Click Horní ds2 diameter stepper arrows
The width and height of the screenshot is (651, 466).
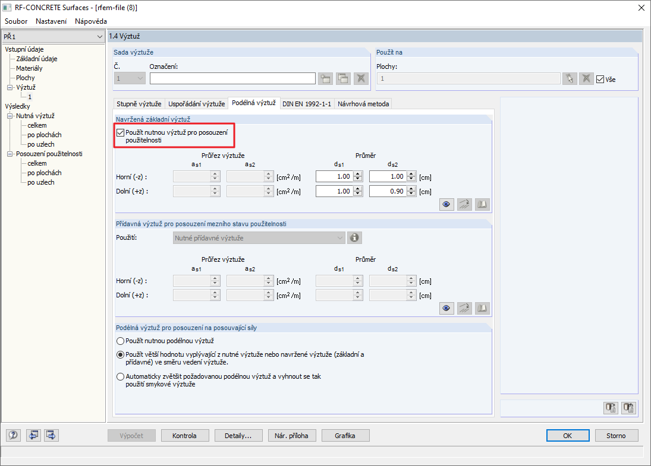point(411,177)
